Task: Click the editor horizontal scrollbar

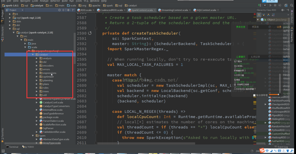Action: (x=146, y=144)
